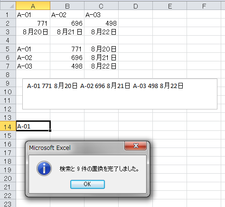225x207 pixels.
Task: Click OK in the Microsoft Excel dialog
Action: pos(87,184)
